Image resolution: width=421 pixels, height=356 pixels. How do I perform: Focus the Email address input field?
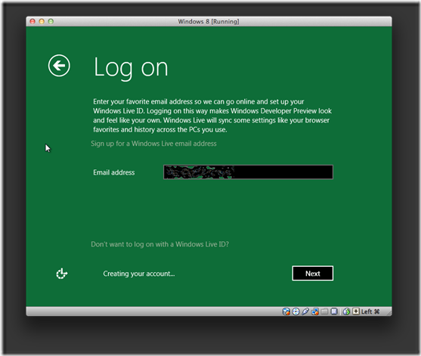248,172
